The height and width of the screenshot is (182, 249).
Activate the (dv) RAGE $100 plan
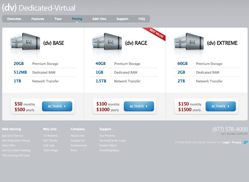pos(139,106)
